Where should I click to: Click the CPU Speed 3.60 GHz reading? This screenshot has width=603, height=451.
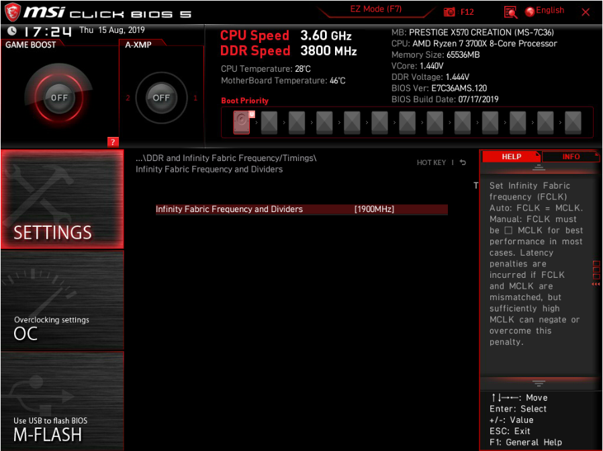pyautogui.click(x=286, y=36)
